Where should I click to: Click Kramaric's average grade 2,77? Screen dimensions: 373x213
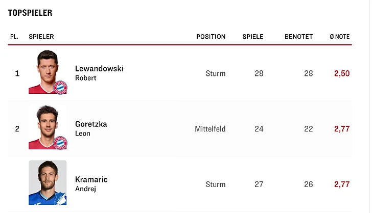coord(342,184)
